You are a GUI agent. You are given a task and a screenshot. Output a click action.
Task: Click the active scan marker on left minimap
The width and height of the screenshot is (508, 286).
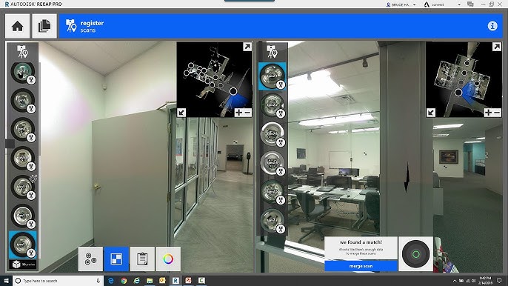(233, 91)
